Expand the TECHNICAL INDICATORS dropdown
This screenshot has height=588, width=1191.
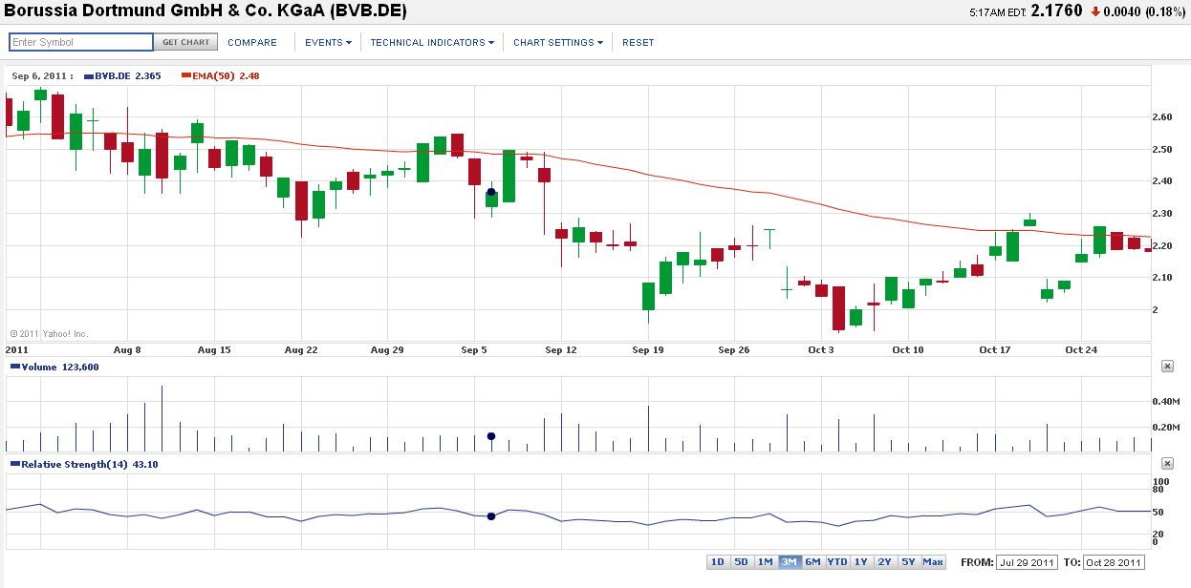(432, 42)
